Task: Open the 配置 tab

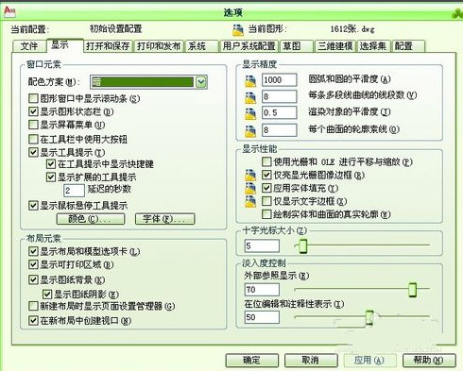Action: pos(408,46)
